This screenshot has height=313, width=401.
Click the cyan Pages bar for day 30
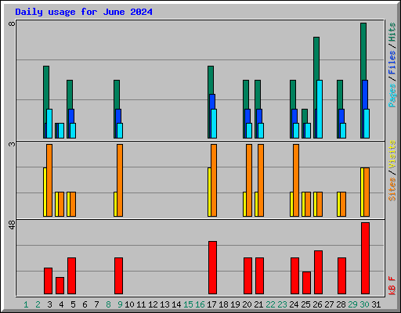click(367, 124)
